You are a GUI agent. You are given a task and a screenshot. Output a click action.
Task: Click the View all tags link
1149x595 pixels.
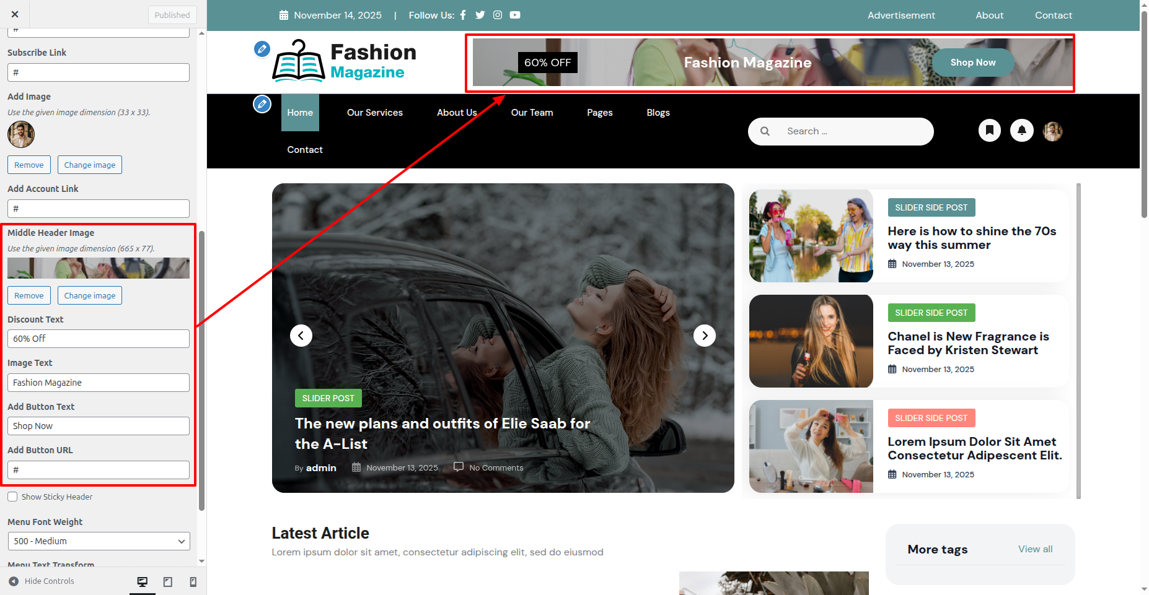tap(1035, 549)
